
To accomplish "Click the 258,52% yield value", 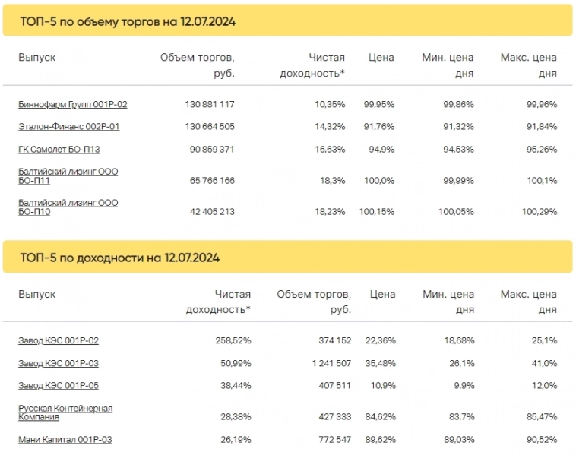I will pyautogui.click(x=233, y=341).
